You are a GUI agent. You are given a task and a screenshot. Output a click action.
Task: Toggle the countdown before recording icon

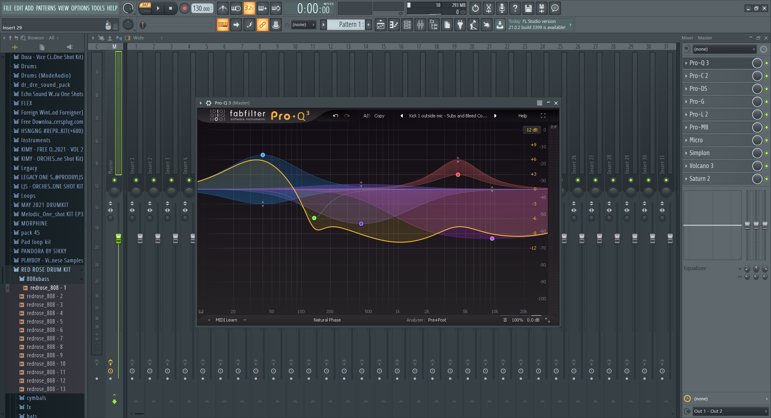pyautogui.click(x=249, y=8)
